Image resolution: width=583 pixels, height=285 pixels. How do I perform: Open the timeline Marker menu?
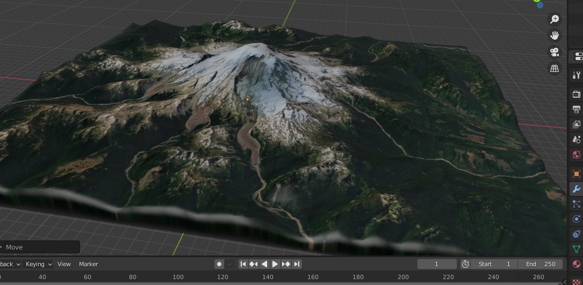point(88,264)
